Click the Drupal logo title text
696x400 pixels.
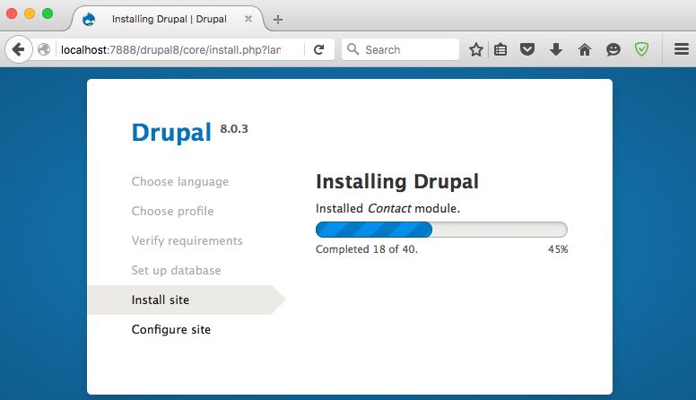(171, 133)
